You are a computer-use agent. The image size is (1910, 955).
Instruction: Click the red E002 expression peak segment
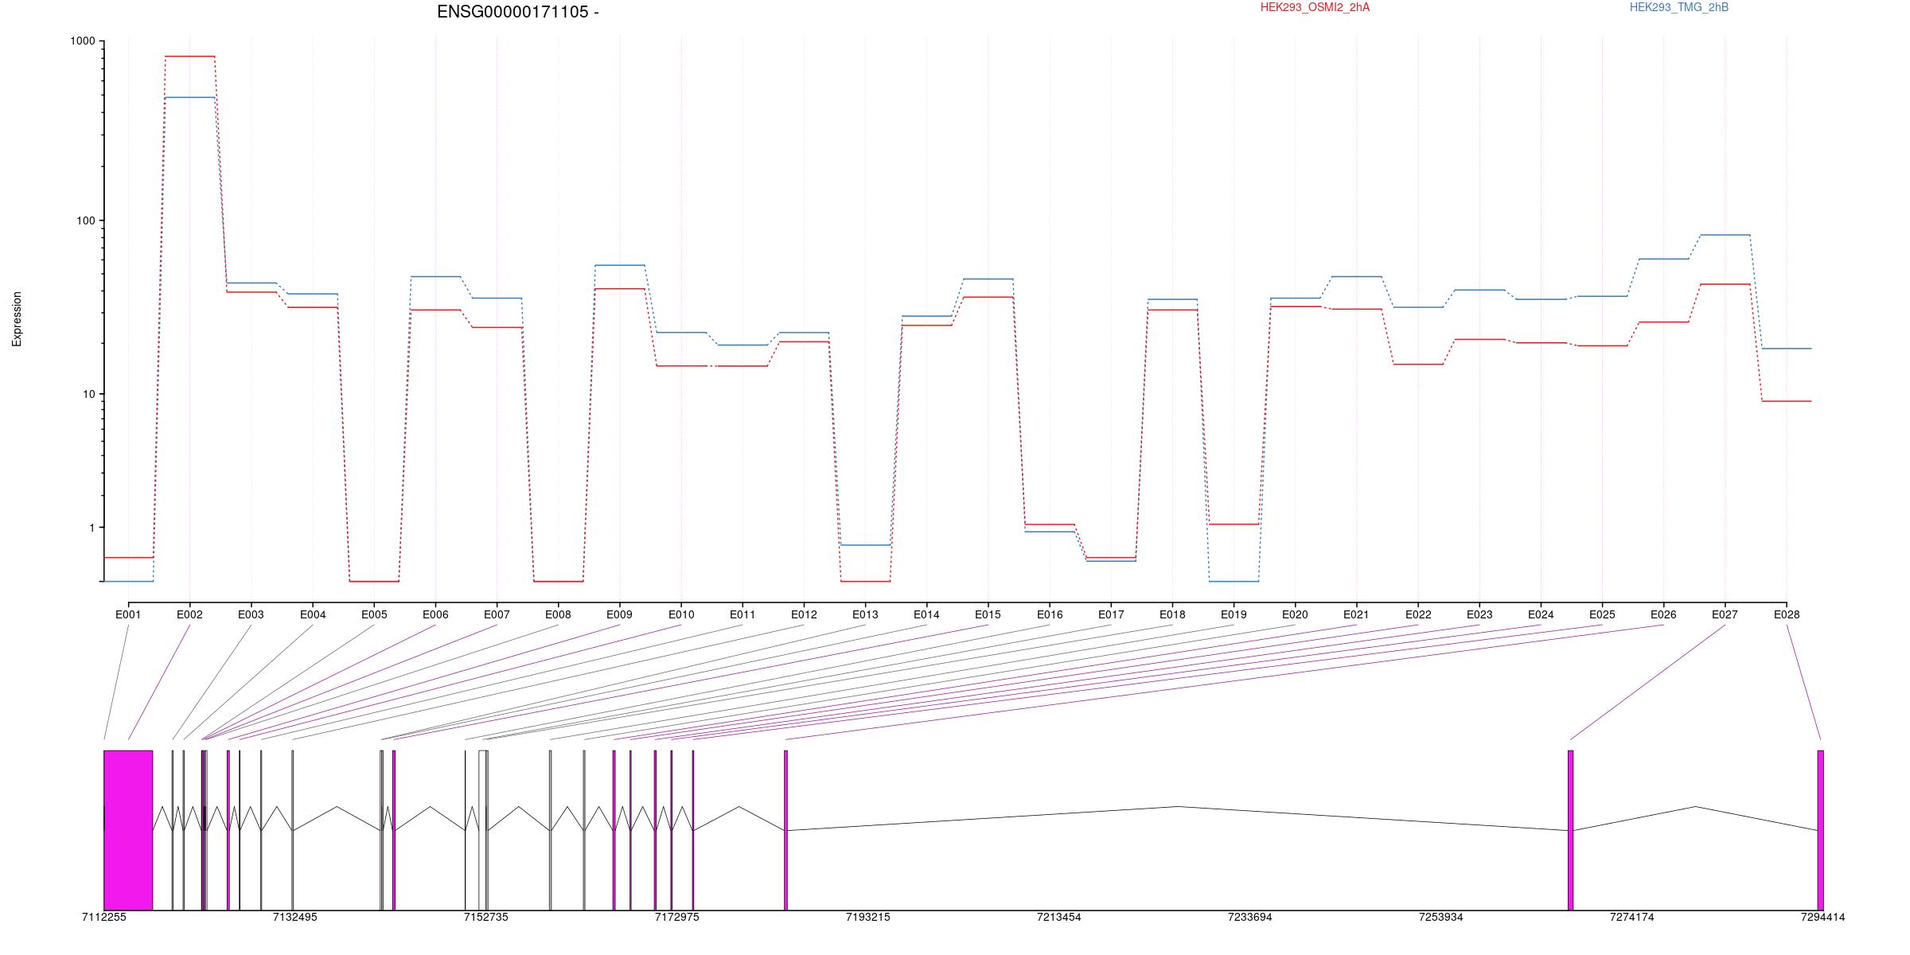[189, 57]
